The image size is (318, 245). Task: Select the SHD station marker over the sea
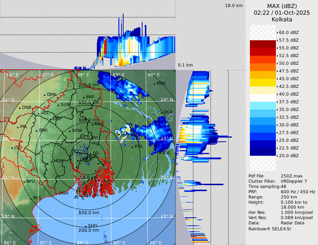coord(86,226)
